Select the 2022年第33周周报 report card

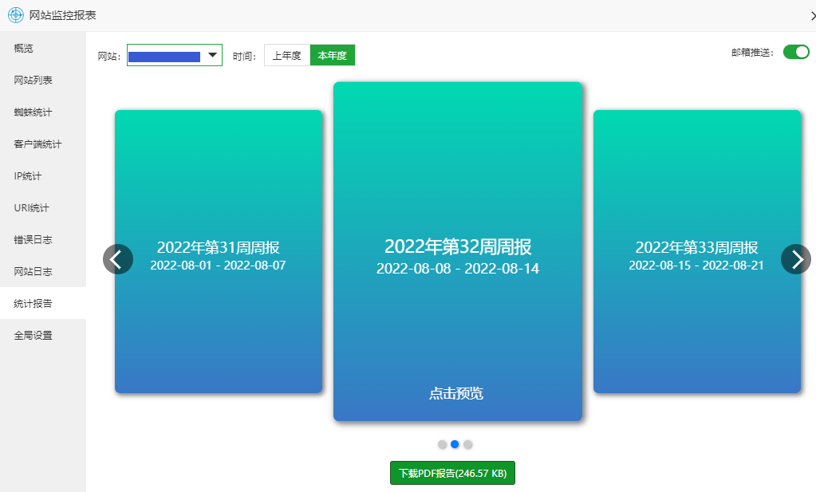click(696, 319)
